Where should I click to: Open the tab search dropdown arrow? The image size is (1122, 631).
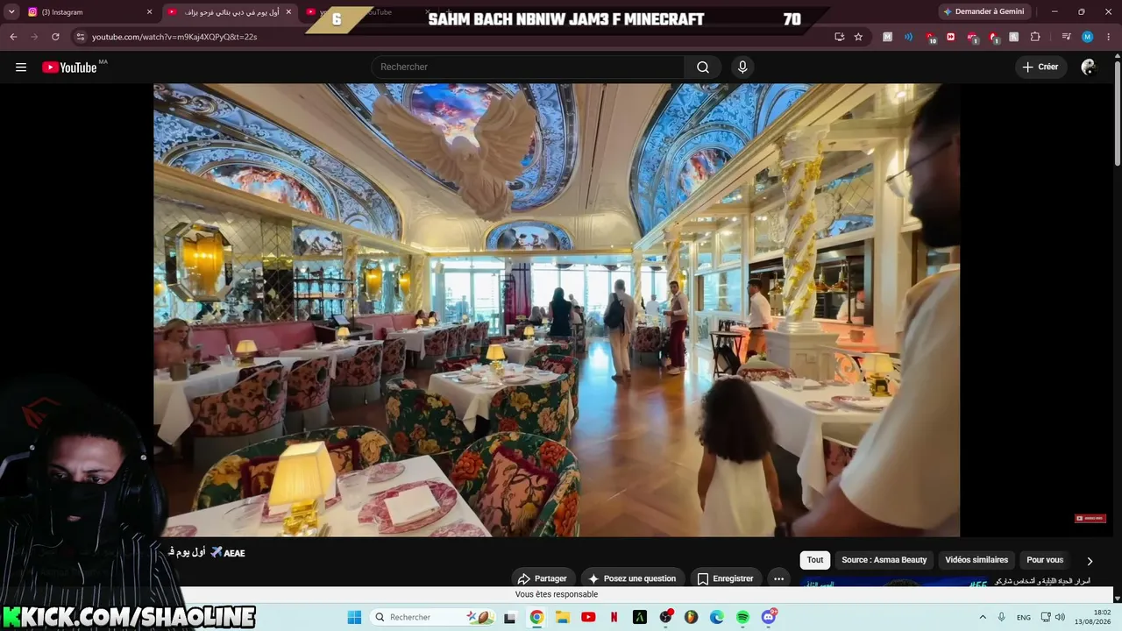tap(12, 11)
